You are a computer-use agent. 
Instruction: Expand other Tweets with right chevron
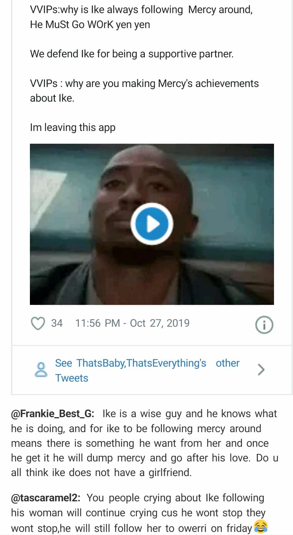click(261, 370)
